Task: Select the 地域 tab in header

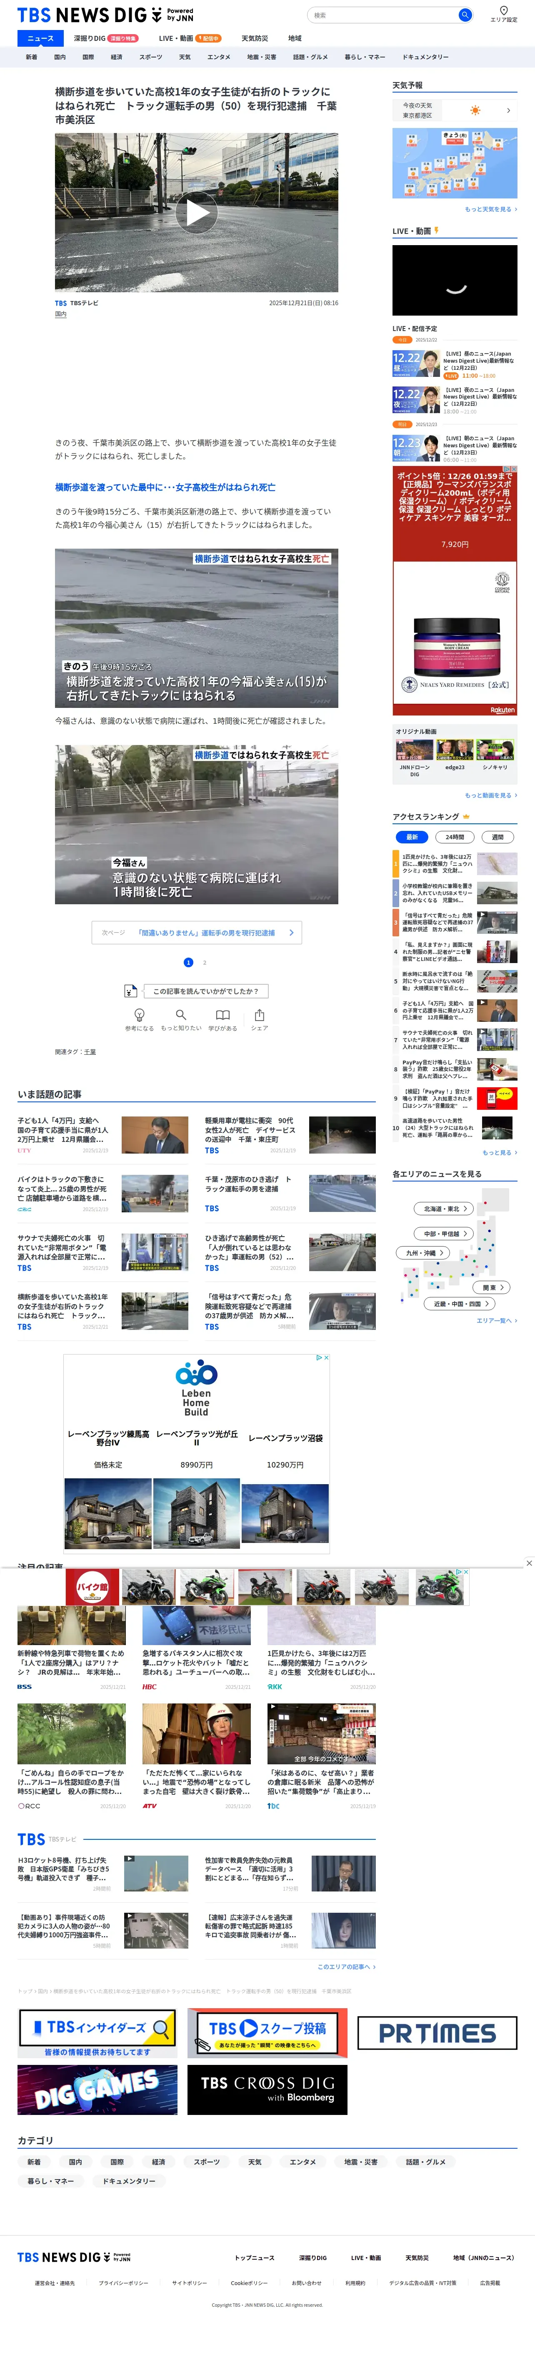Action: click(x=295, y=38)
